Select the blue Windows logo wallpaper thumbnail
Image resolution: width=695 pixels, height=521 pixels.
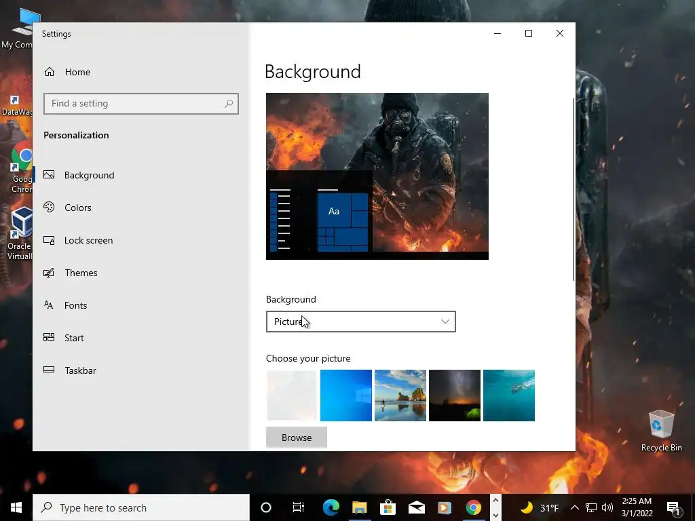click(346, 395)
